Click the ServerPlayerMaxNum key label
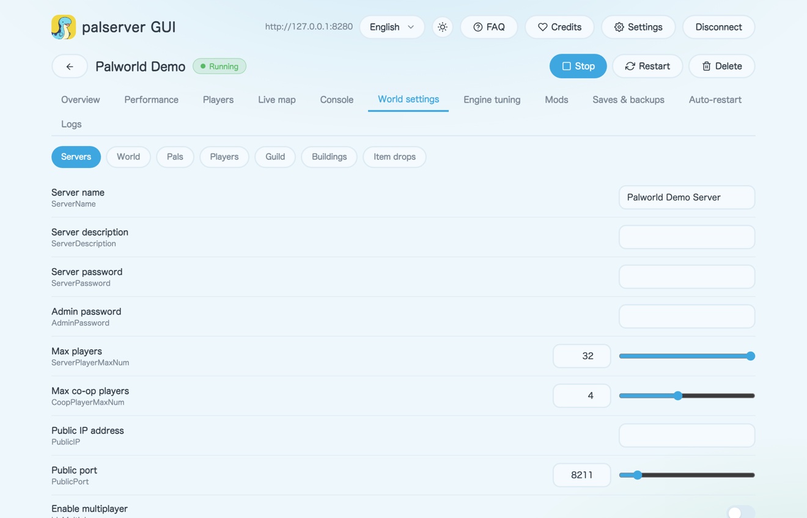The width and height of the screenshot is (807, 518). click(x=90, y=363)
